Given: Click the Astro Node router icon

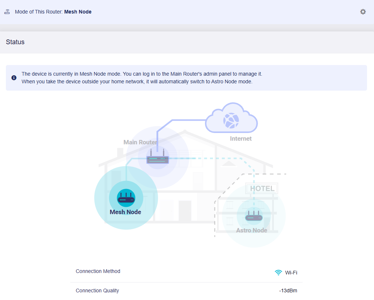Looking at the screenshot, I should (x=254, y=216).
